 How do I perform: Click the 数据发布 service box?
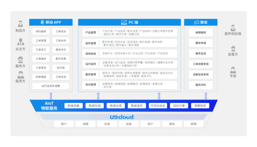click(137, 106)
